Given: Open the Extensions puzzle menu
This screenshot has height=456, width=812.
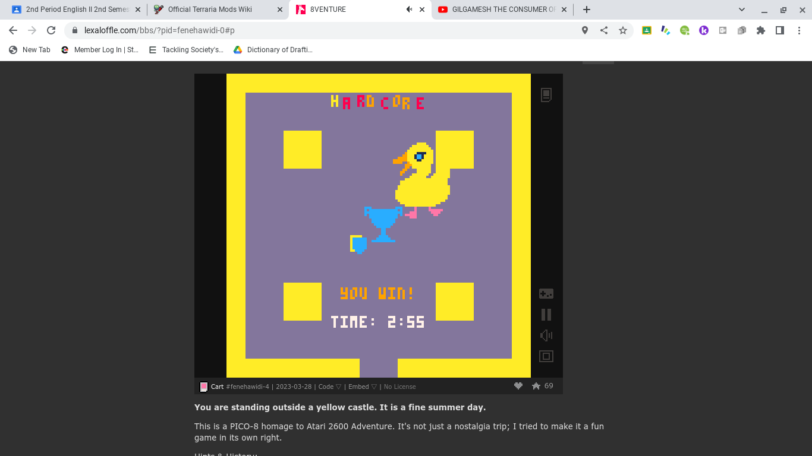Looking at the screenshot, I should 761,30.
